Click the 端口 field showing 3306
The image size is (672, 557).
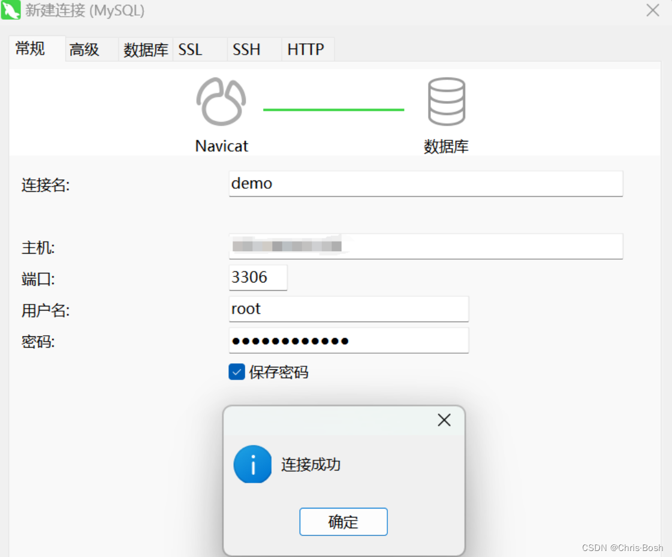coord(258,278)
